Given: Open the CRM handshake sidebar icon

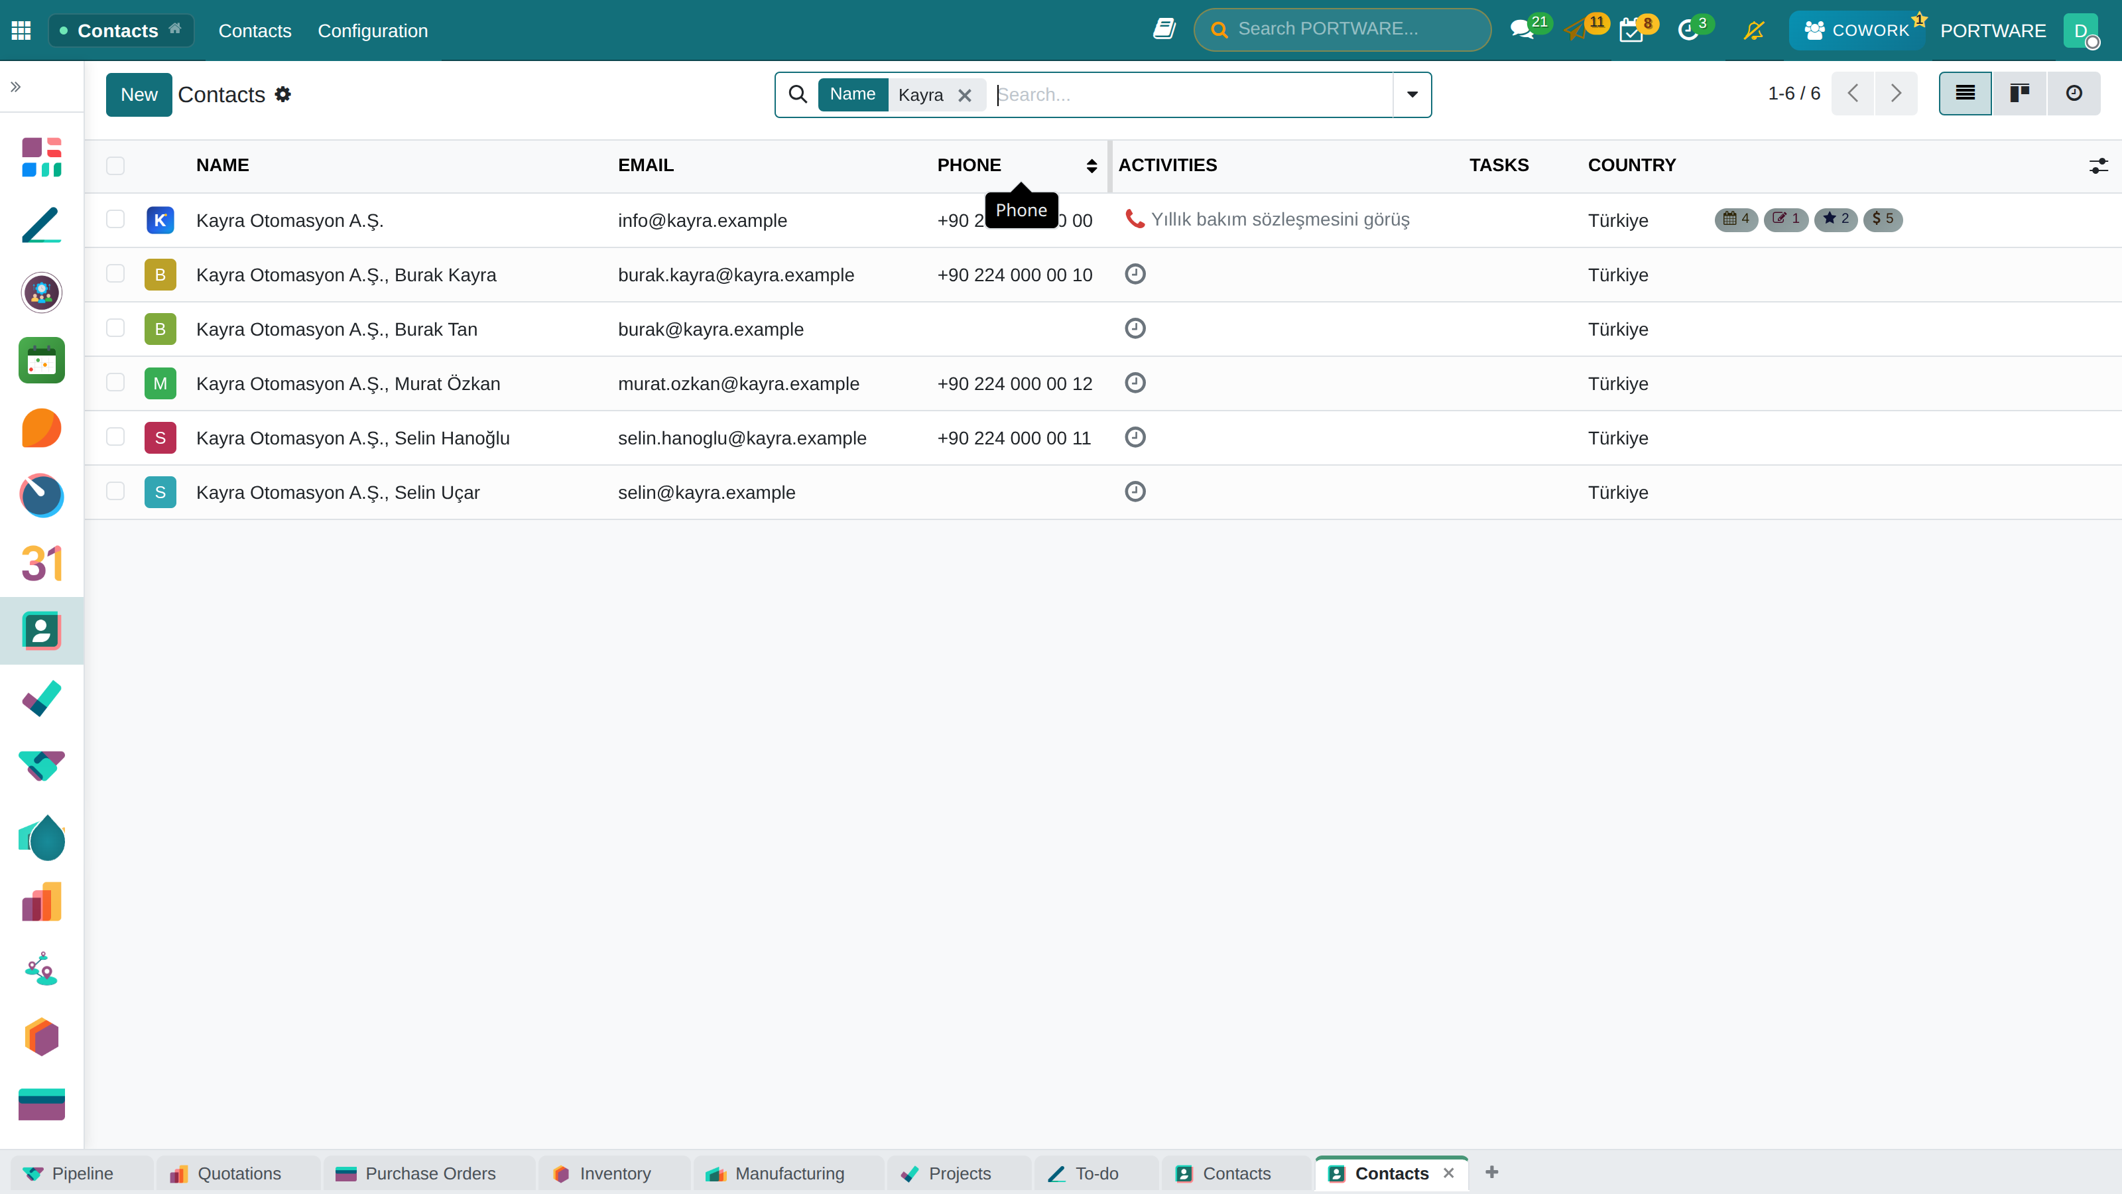Looking at the screenshot, I should [x=41, y=766].
